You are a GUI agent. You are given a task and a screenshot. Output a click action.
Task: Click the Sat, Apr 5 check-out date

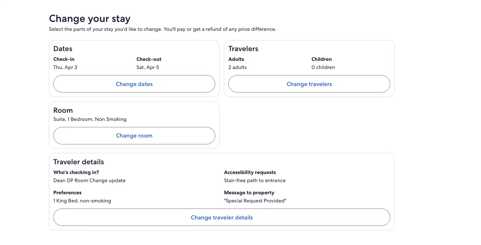click(148, 67)
